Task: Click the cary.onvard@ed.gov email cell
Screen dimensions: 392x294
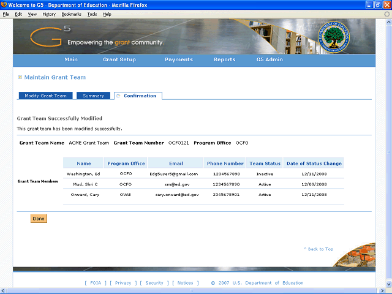Action: click(177, 195)
